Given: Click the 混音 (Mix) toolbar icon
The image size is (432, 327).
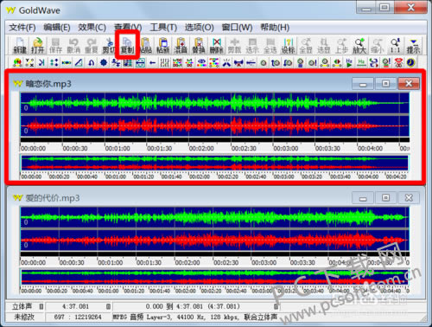Looking at the screenshot, I should [x=181, y=46].
